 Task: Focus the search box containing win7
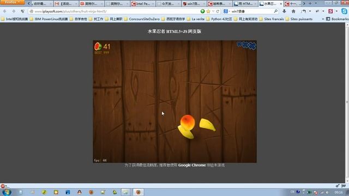click(251, 11)
